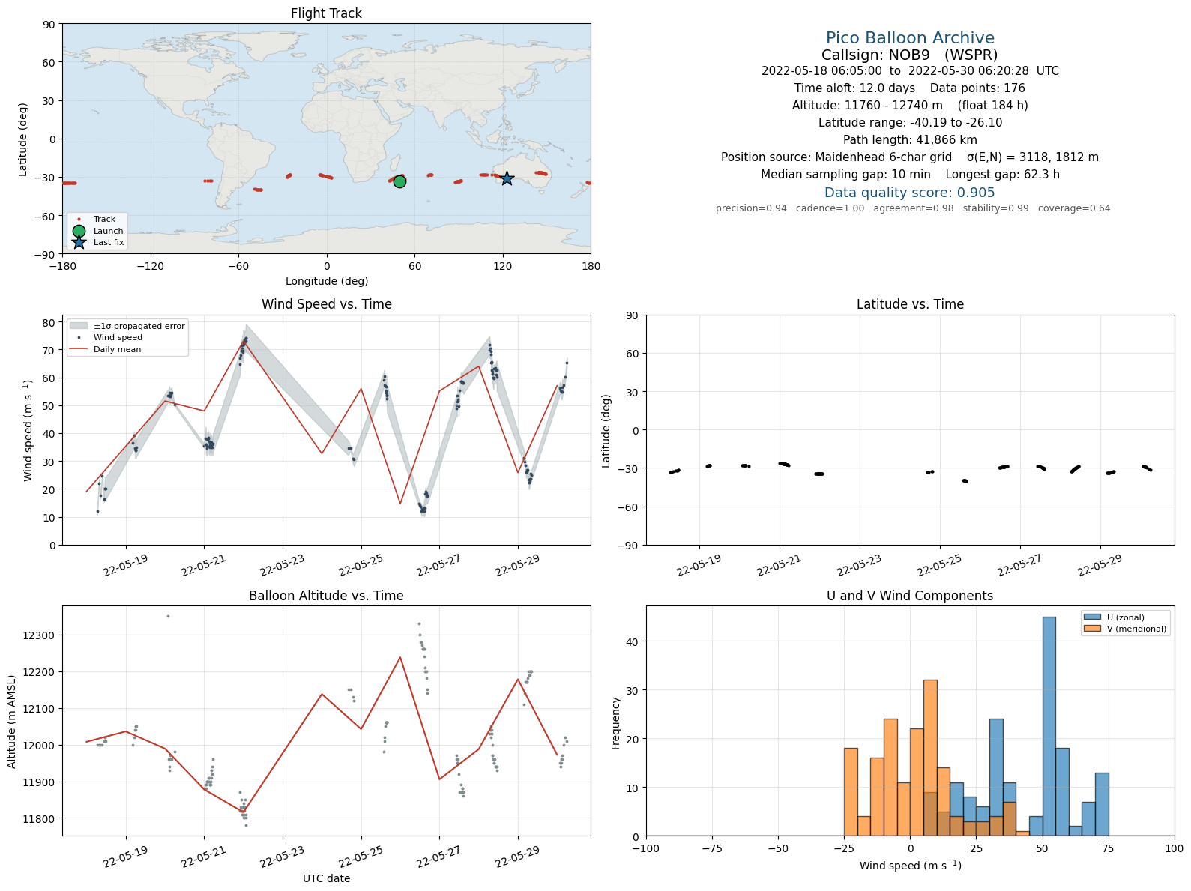Click the "U (zonal)" legend label
Image resolution: width=1191 pixels, height=891 pixels.
tap(1126, 617)
